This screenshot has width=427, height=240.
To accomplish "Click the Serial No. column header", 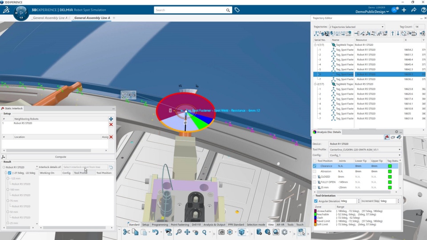I will point(322,40).
